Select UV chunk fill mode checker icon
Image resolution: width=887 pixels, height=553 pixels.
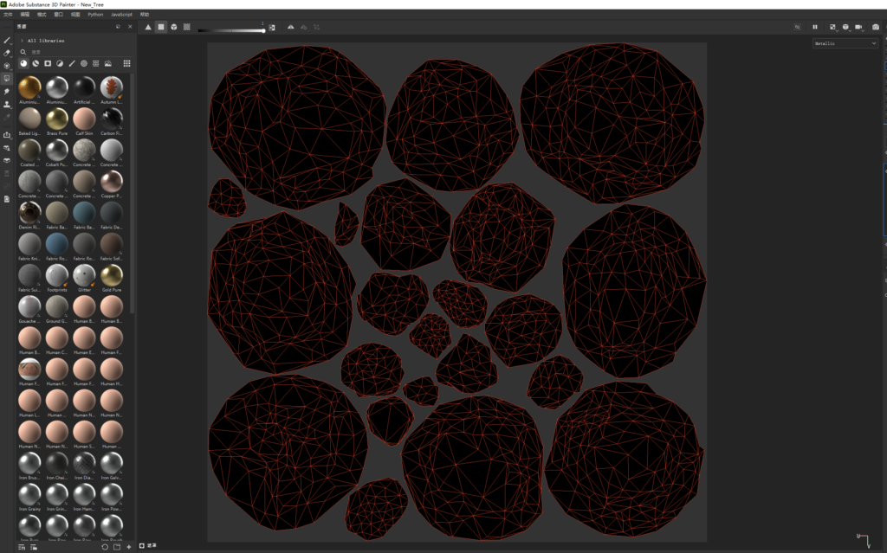187,27
